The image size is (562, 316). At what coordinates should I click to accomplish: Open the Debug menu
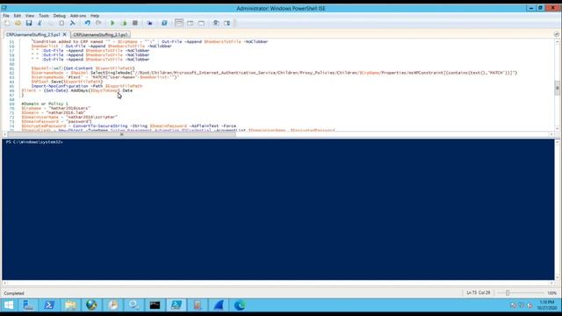[x=60, y=16]
